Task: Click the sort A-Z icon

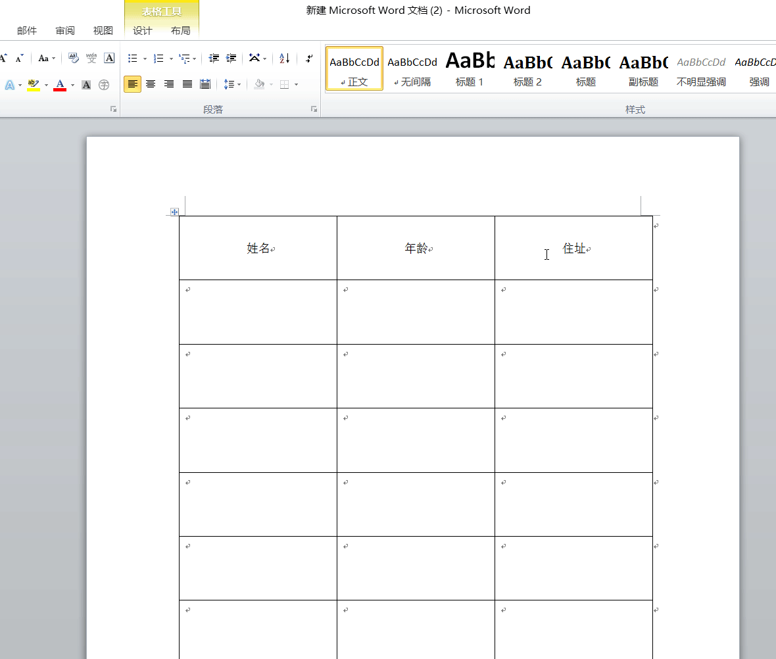Action: (285, 59)
